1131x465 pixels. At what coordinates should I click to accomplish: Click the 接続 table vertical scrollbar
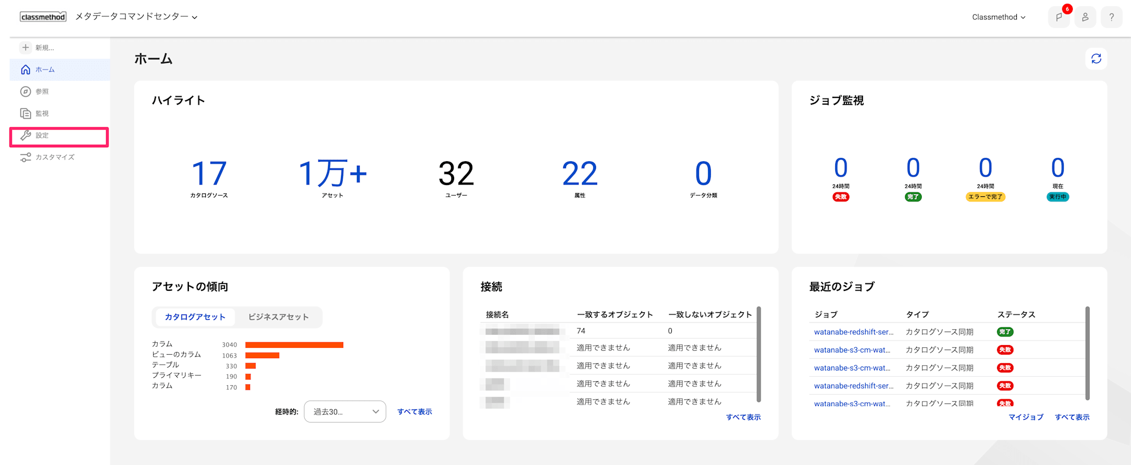(759, 354)
